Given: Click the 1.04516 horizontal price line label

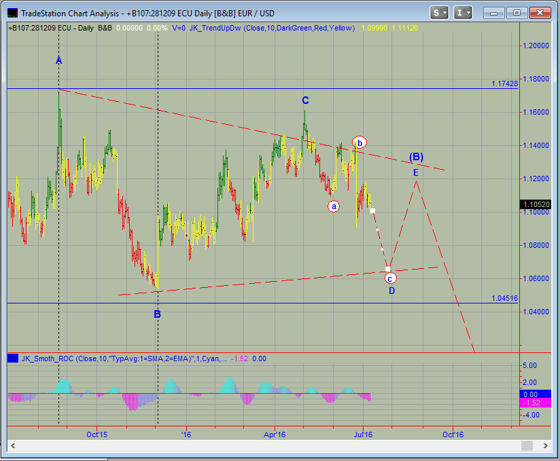Looking at the screenshot, I should pos(504,298).
